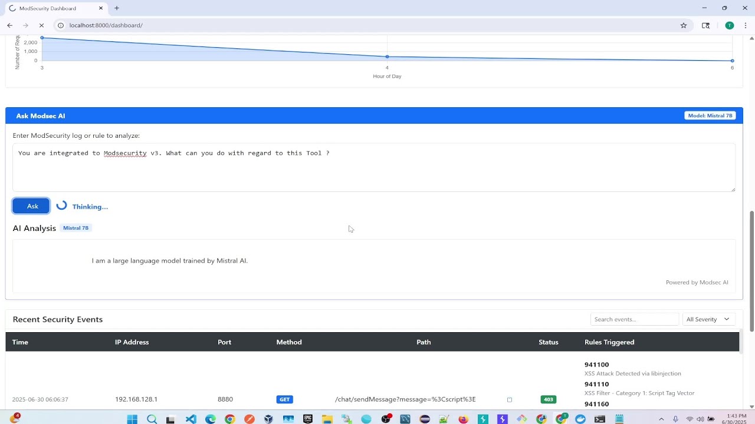
Task: Open OBS Studio from the taskbar
Action: [386, 419]
